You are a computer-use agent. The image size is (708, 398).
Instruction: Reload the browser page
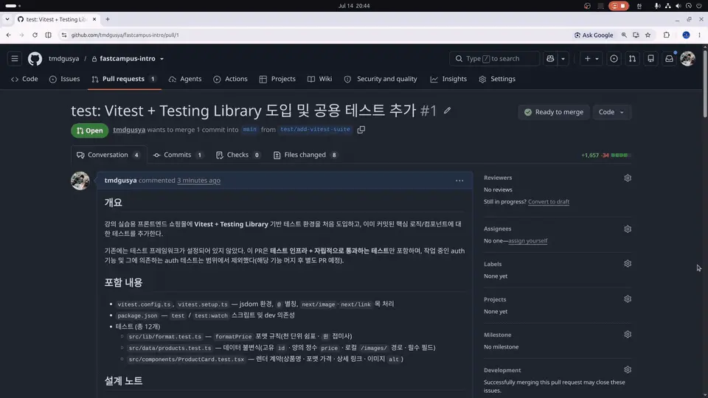tap(35, 35)
